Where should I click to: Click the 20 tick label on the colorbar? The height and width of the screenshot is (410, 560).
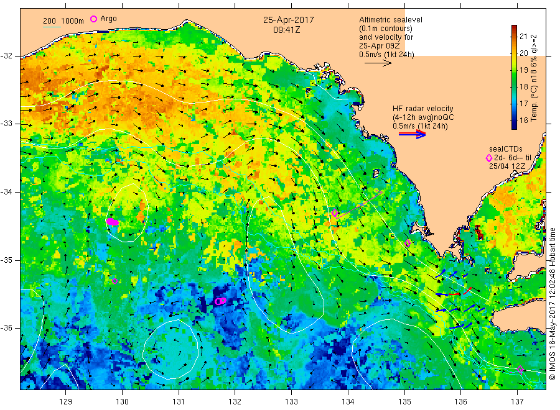(523, 53)
